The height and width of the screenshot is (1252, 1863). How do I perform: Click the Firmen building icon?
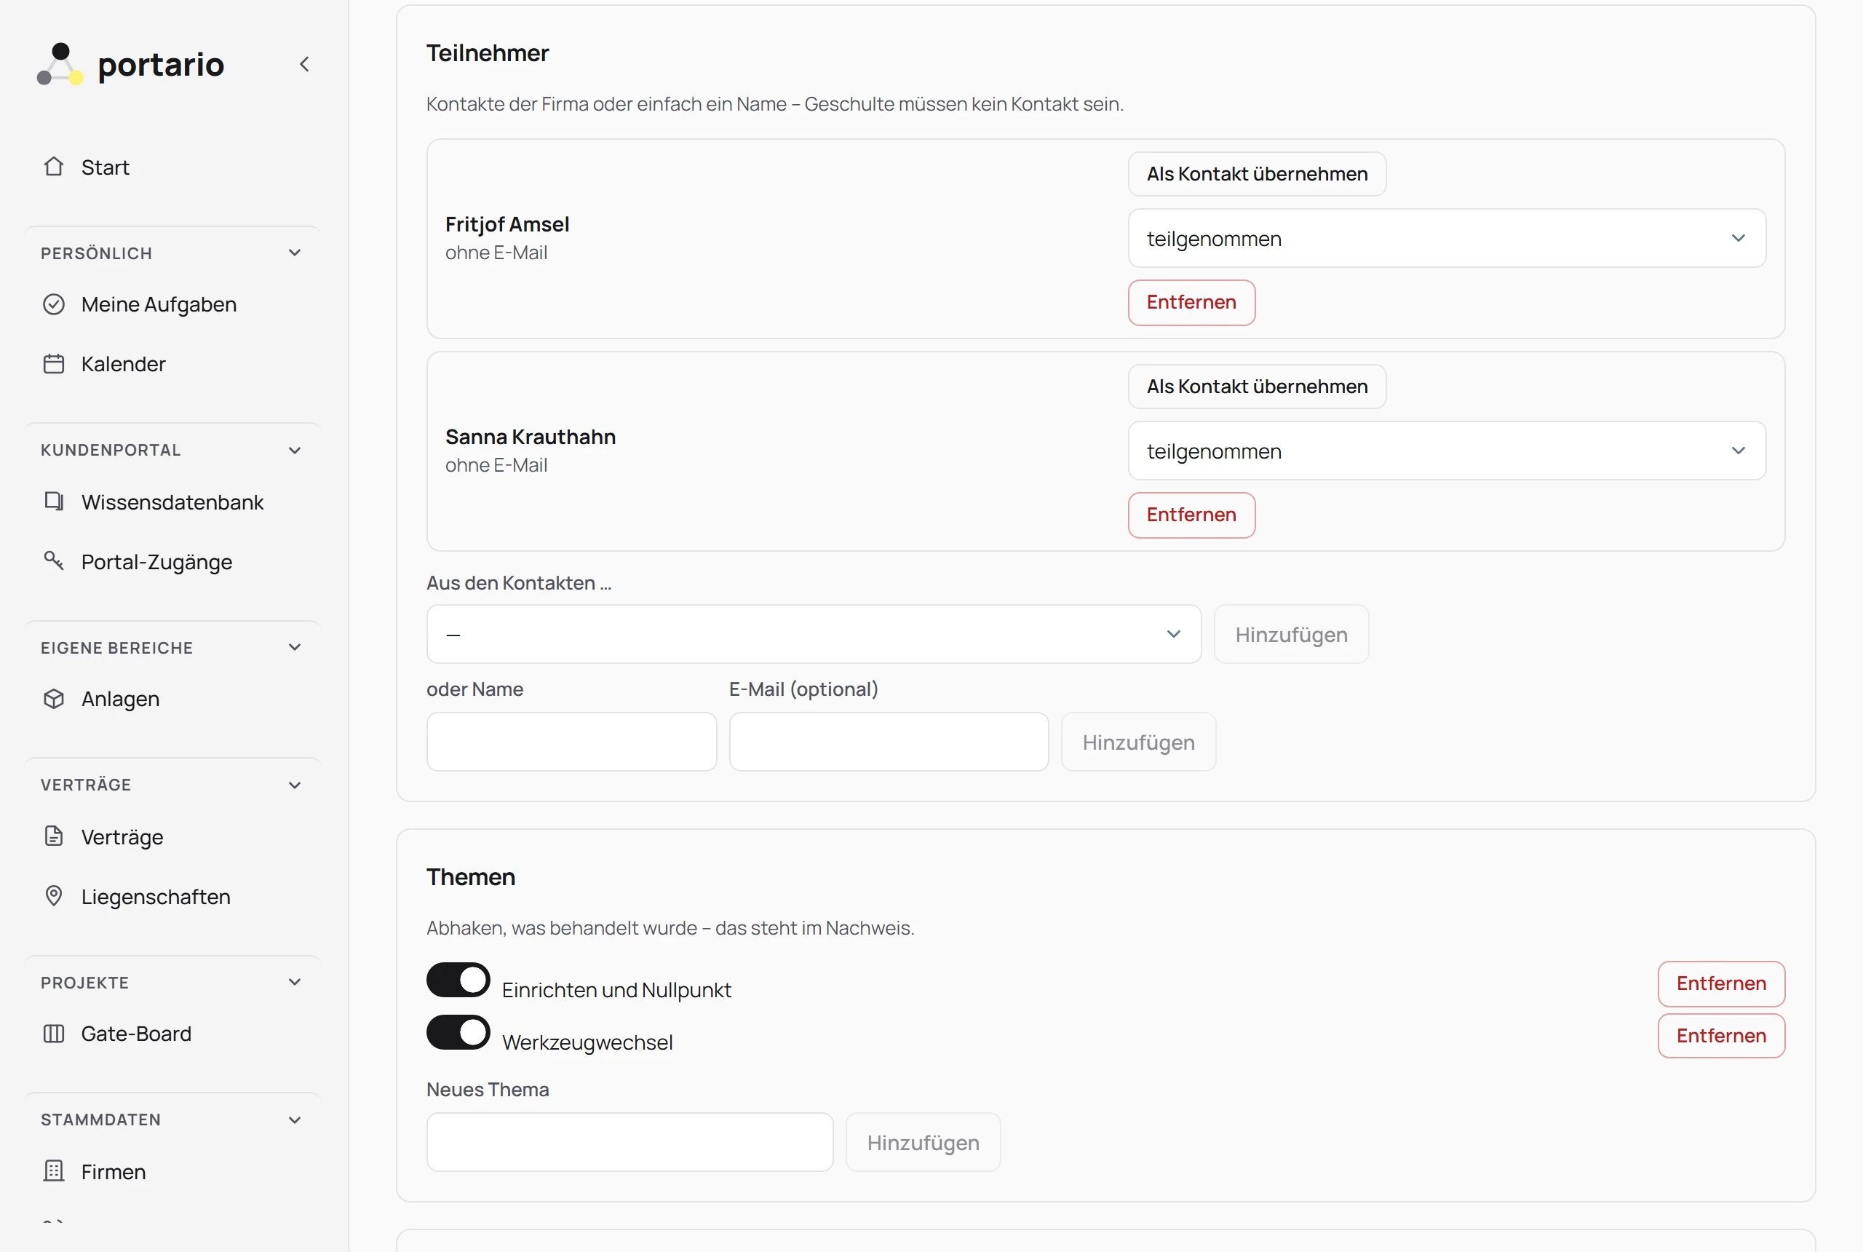point(53,1171)
